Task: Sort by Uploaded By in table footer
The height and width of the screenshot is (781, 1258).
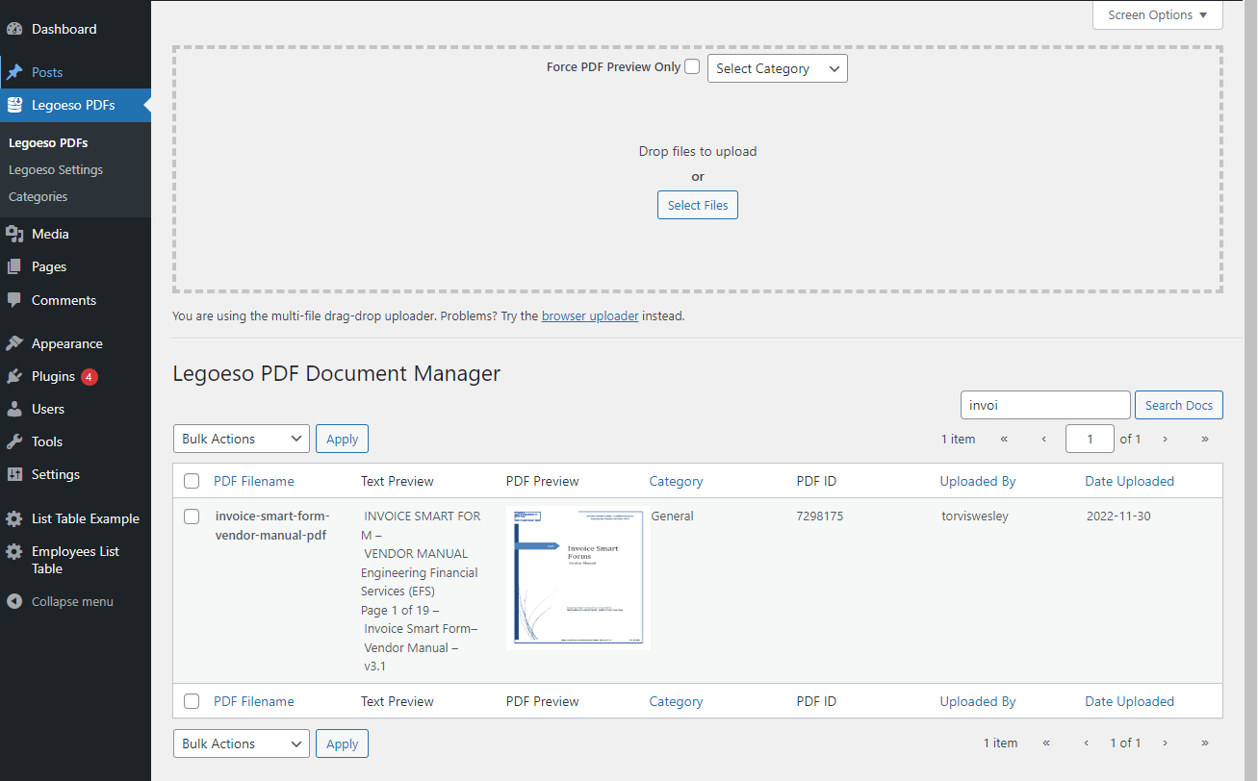Action: 978,701
